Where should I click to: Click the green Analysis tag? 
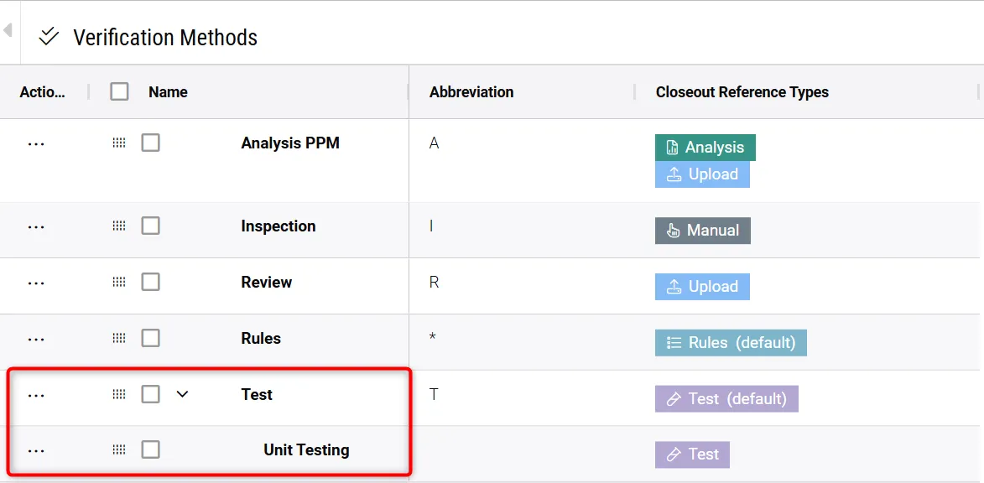[705, 148]
